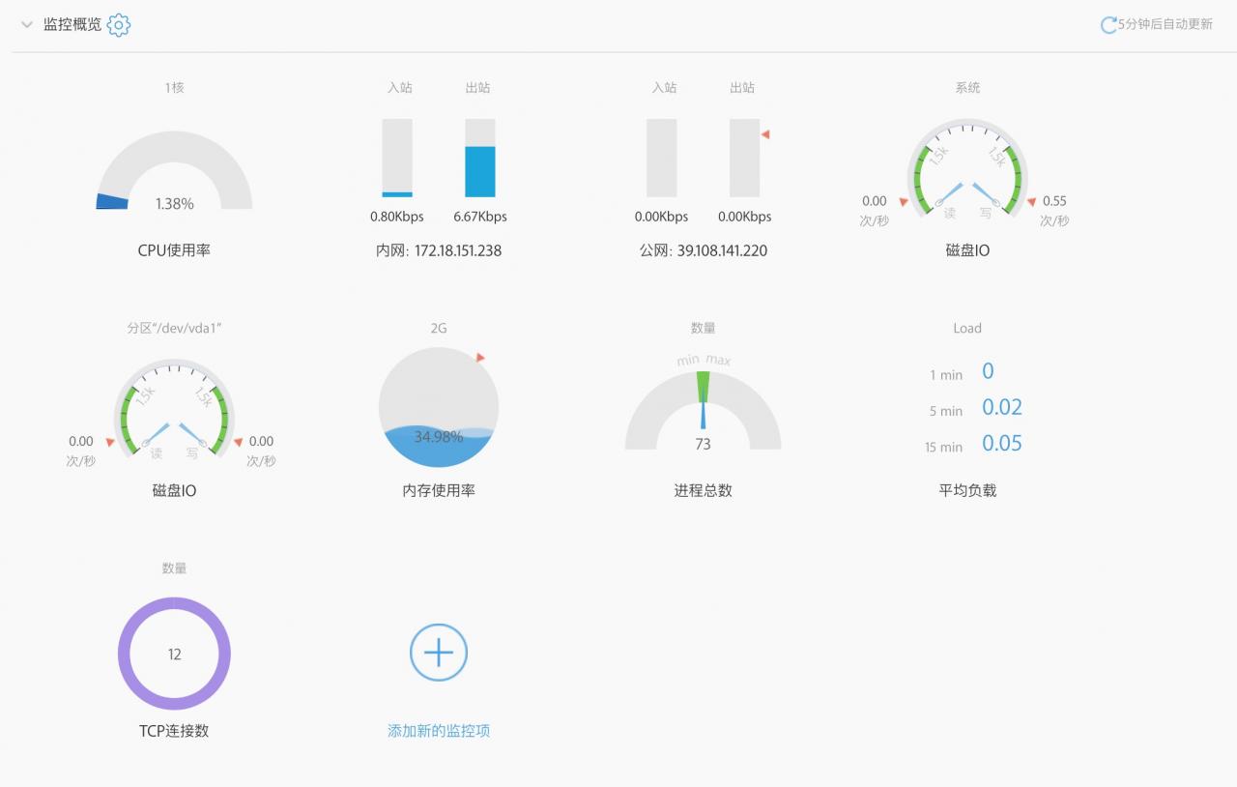The height and width of the screenshot is (787, 1237).
Task: Select the 内存使用率 circle gauge
Action: 439,408
